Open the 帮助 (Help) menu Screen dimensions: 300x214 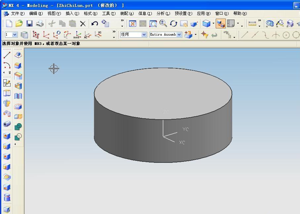tap(240, 14)
